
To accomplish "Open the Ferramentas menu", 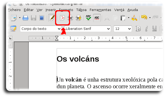I will [x=100, y=10].
